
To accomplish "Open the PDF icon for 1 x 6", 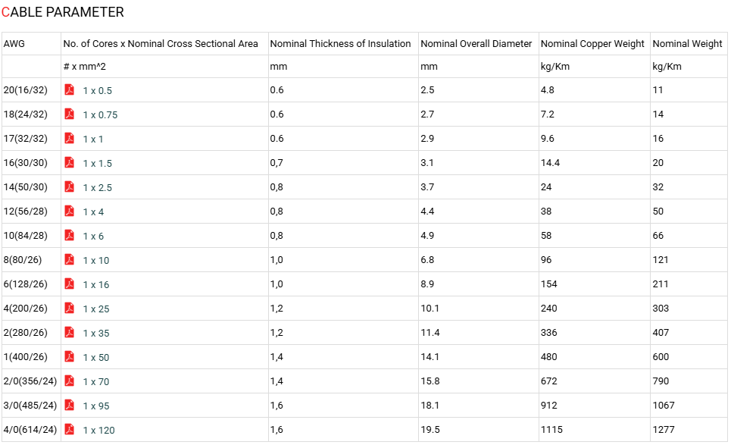I will pyautogui.click(x=70, y=235).
